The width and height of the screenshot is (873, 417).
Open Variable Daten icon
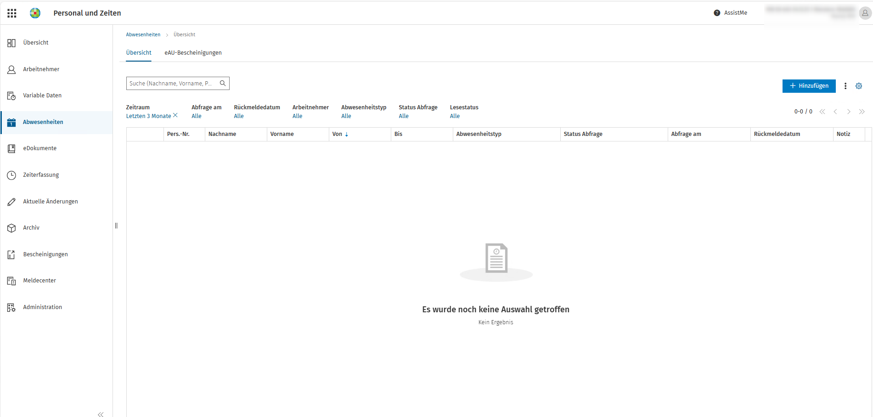click(x=11, y=96)
